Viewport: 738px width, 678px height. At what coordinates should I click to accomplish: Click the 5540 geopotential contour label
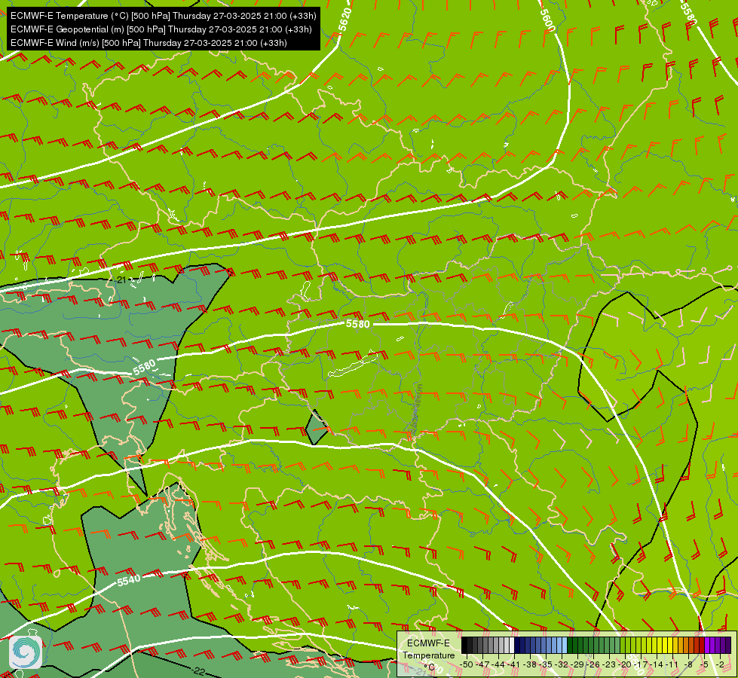click(x=129, y=580)
